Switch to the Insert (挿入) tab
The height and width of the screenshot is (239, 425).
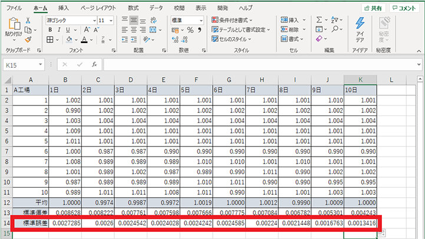(63, 8)
